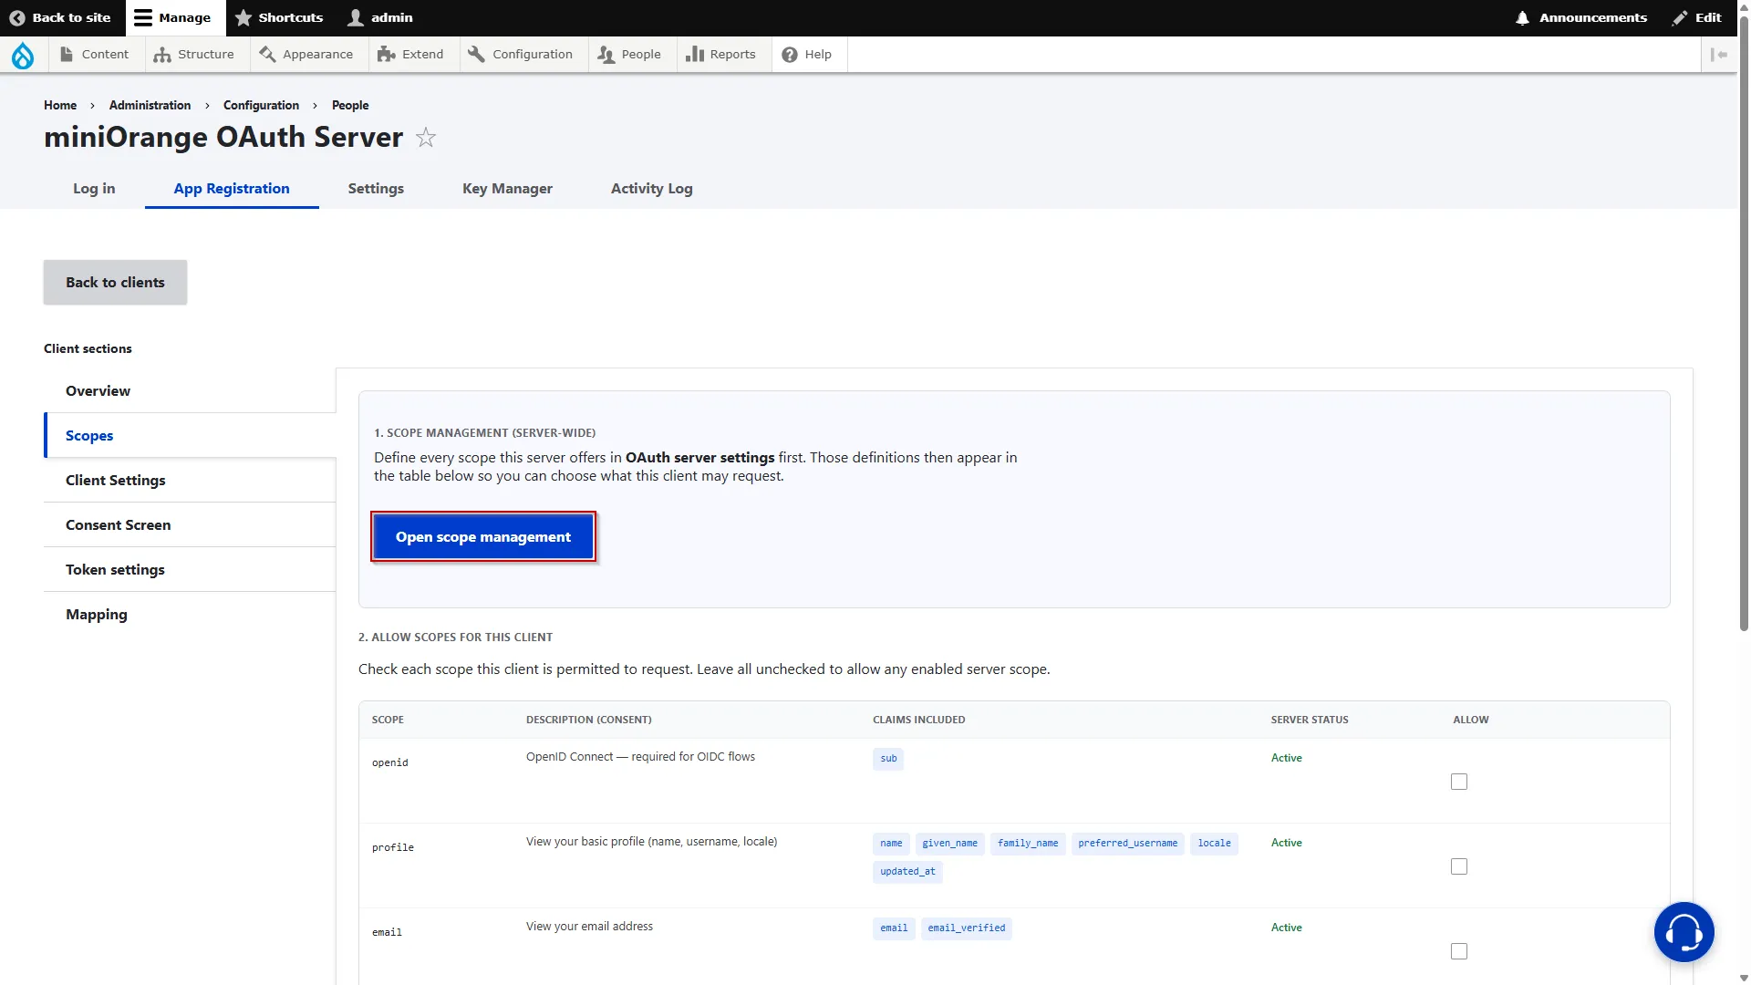Click the Claims Included column header
The height and width of the screenshot is (985, 1751).
click(x=918, y=720)
